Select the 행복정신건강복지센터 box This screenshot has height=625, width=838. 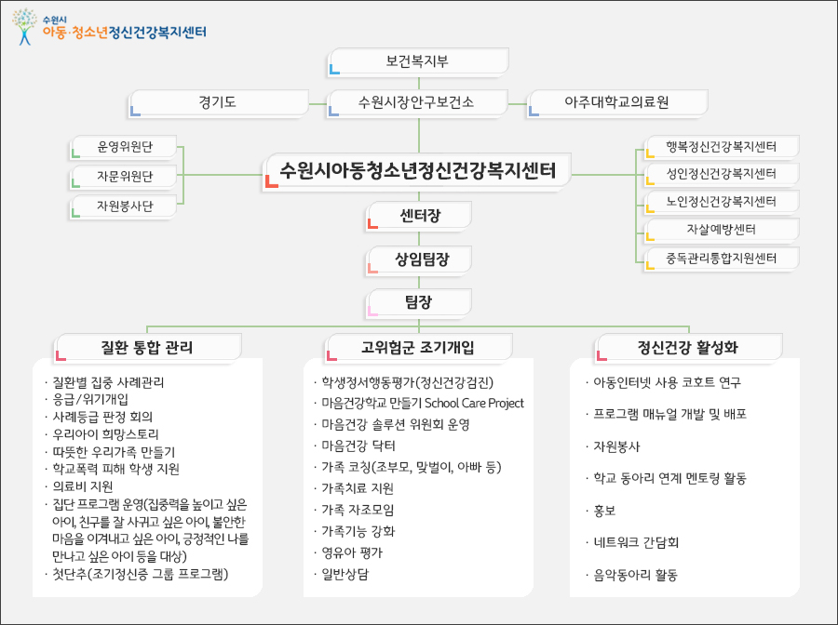click(x=722, y=147)
